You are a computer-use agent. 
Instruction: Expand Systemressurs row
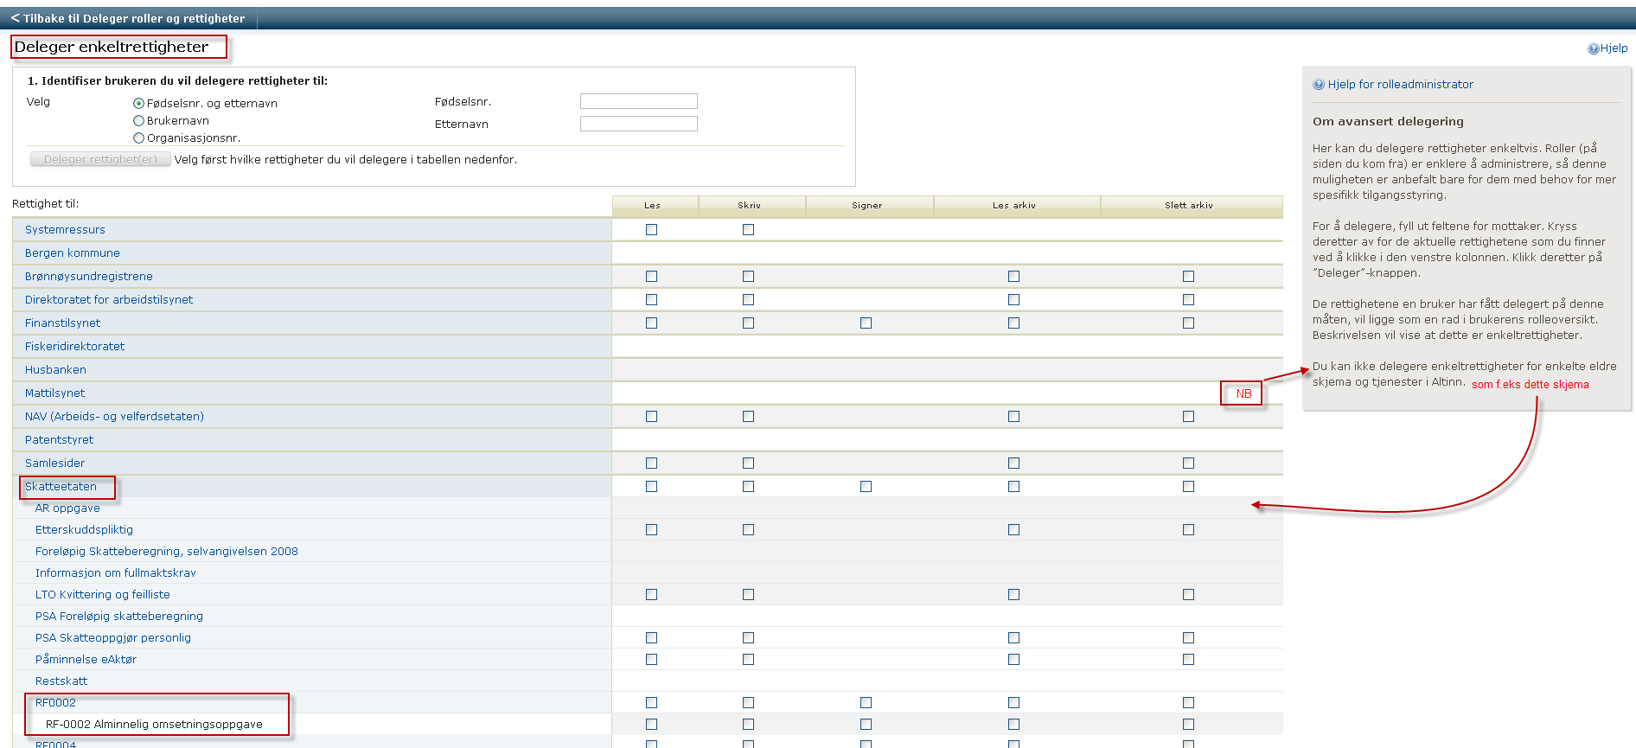click(65, 229)
